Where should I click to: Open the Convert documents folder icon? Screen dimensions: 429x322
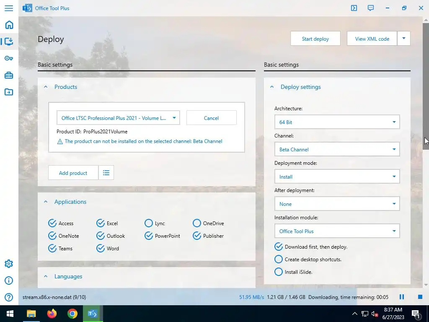pos(9,92)
